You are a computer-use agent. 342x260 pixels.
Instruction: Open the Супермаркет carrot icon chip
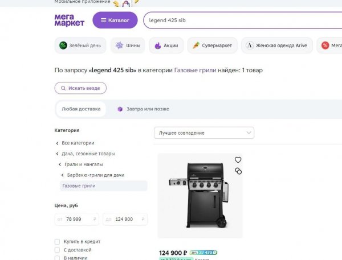(211, 46)
